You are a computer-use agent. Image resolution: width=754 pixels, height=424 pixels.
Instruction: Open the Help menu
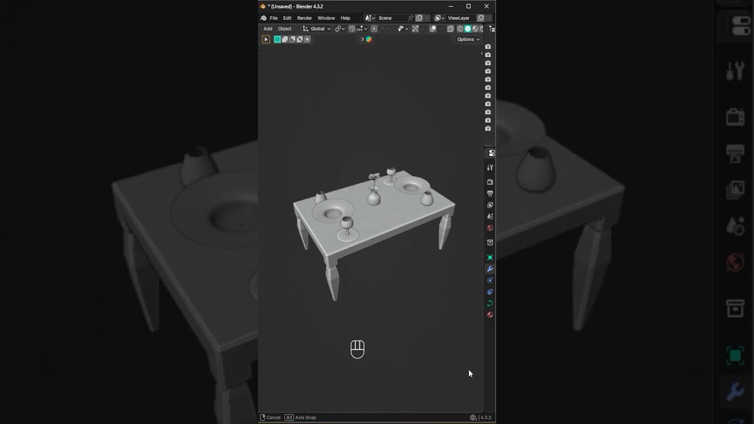[345, 18]
